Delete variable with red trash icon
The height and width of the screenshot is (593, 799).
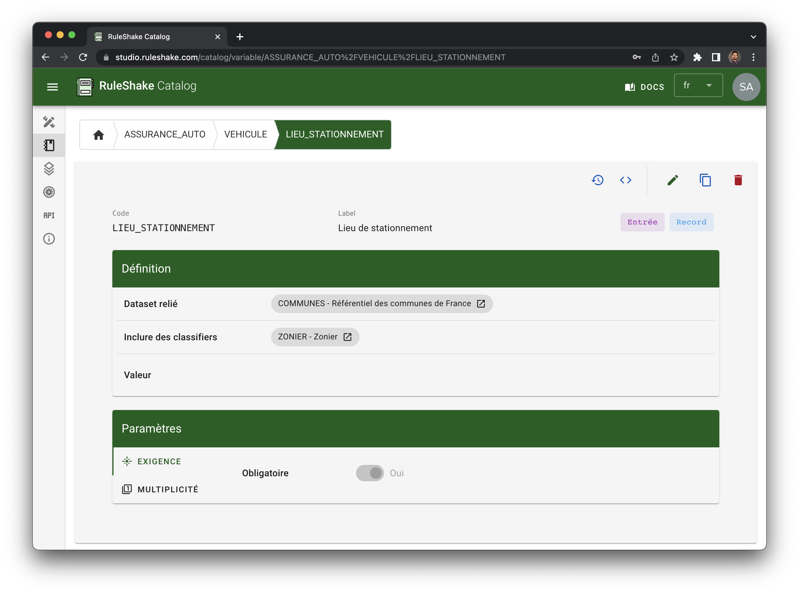click(x=738, y=180)
